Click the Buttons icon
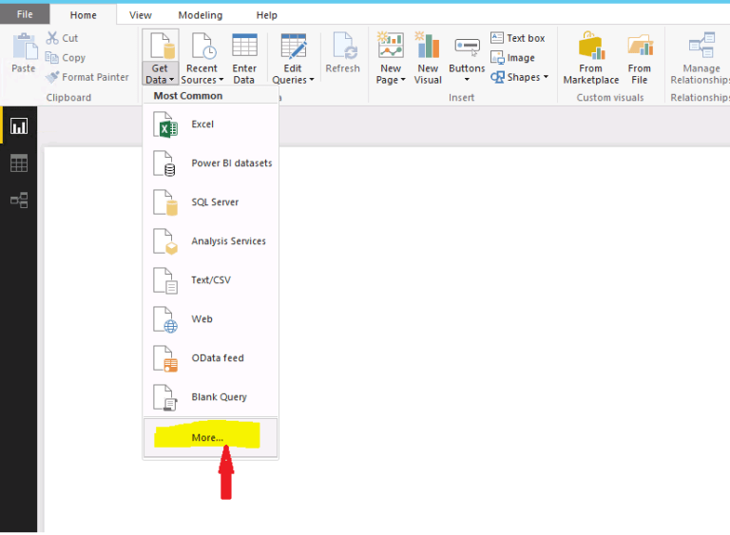The image size is (730, 535). pos(467,47)
